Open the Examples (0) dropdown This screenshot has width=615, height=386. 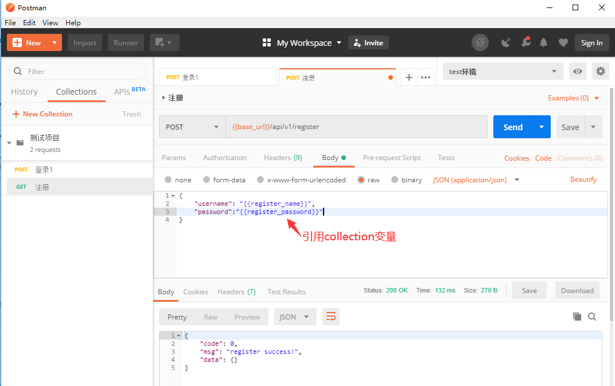(x=574, y=98)
